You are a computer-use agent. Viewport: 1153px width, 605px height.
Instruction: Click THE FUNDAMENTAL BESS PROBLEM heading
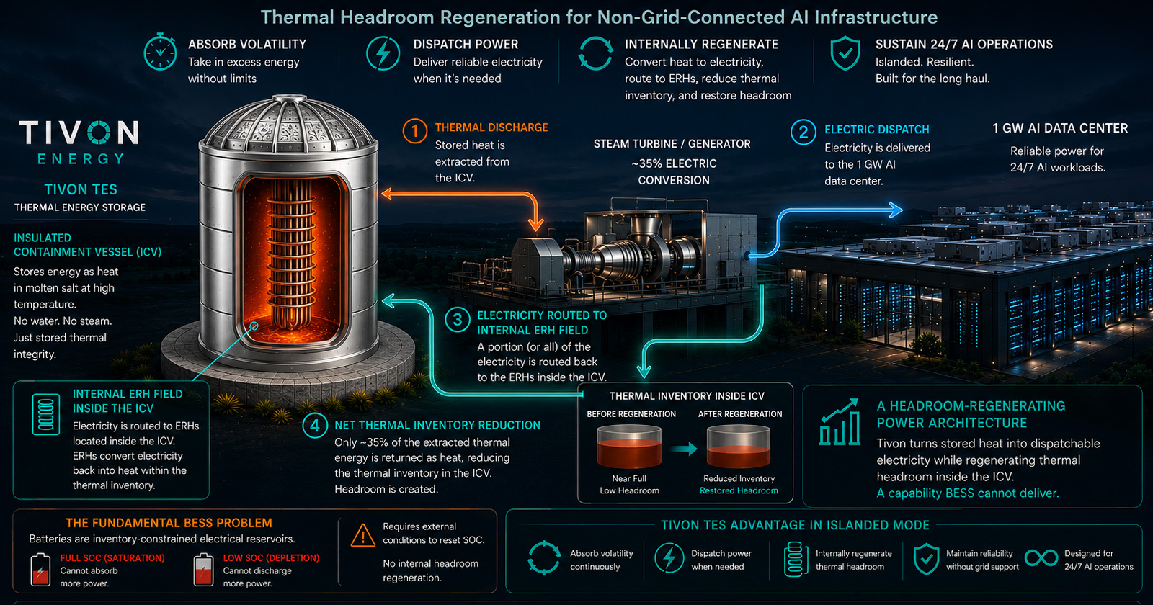(169, 523)
